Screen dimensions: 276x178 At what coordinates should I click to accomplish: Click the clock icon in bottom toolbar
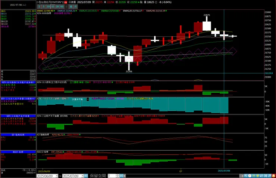[x=250, y=176]
